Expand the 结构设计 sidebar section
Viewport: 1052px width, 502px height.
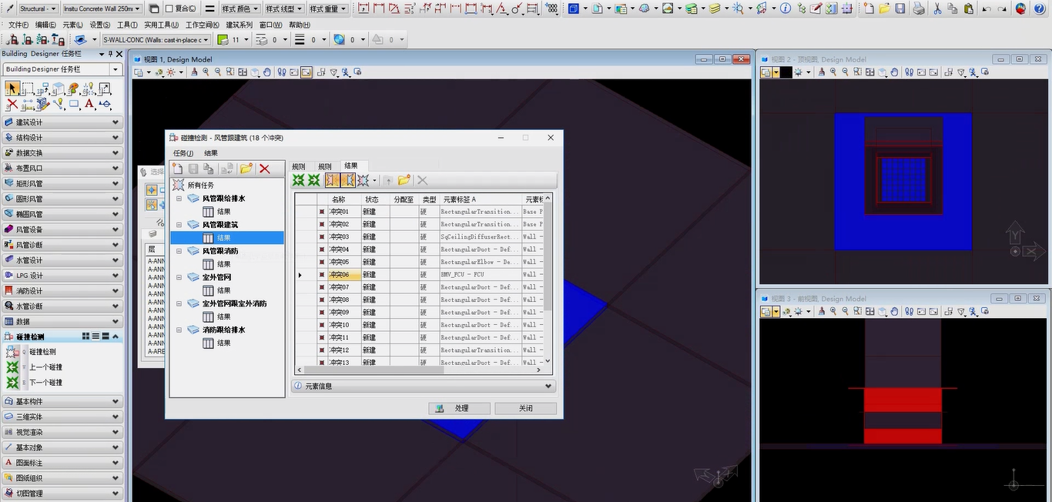62,138
